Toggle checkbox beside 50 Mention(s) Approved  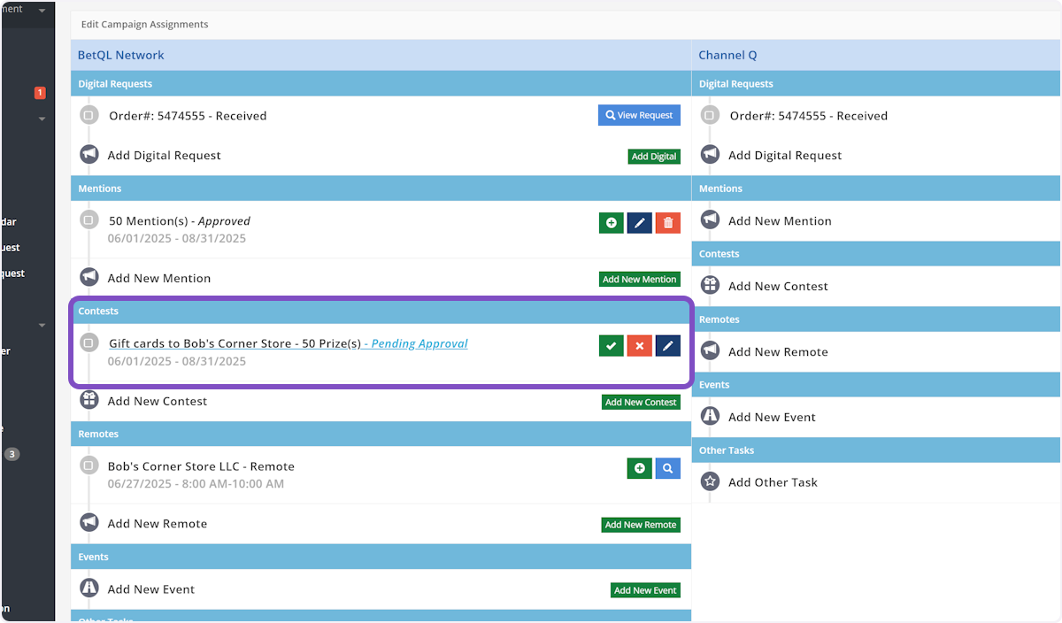point(88,220)
